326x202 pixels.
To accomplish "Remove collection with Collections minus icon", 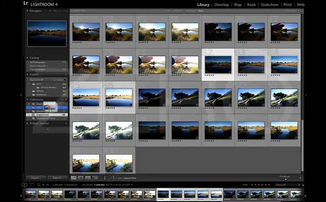I will [x=62, y=100].
